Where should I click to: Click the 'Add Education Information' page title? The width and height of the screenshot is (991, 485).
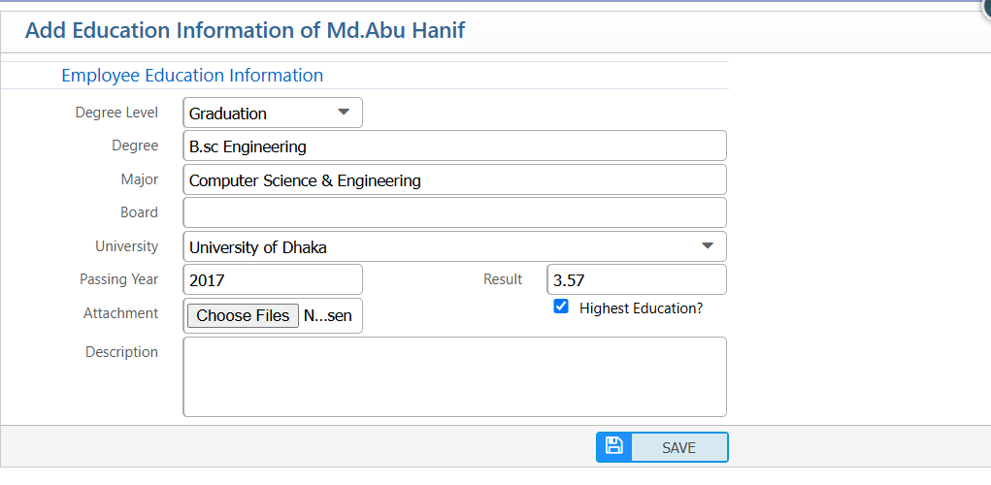pos(245,30)
